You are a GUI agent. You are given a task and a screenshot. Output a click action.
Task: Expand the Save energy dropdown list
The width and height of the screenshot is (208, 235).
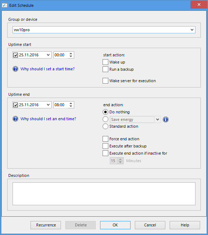157,119
